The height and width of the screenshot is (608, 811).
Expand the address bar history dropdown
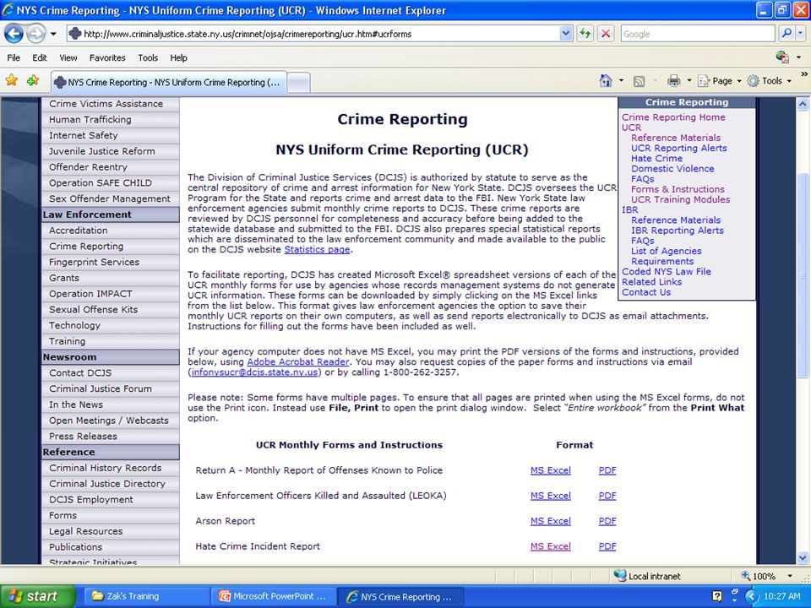(566, 34)
